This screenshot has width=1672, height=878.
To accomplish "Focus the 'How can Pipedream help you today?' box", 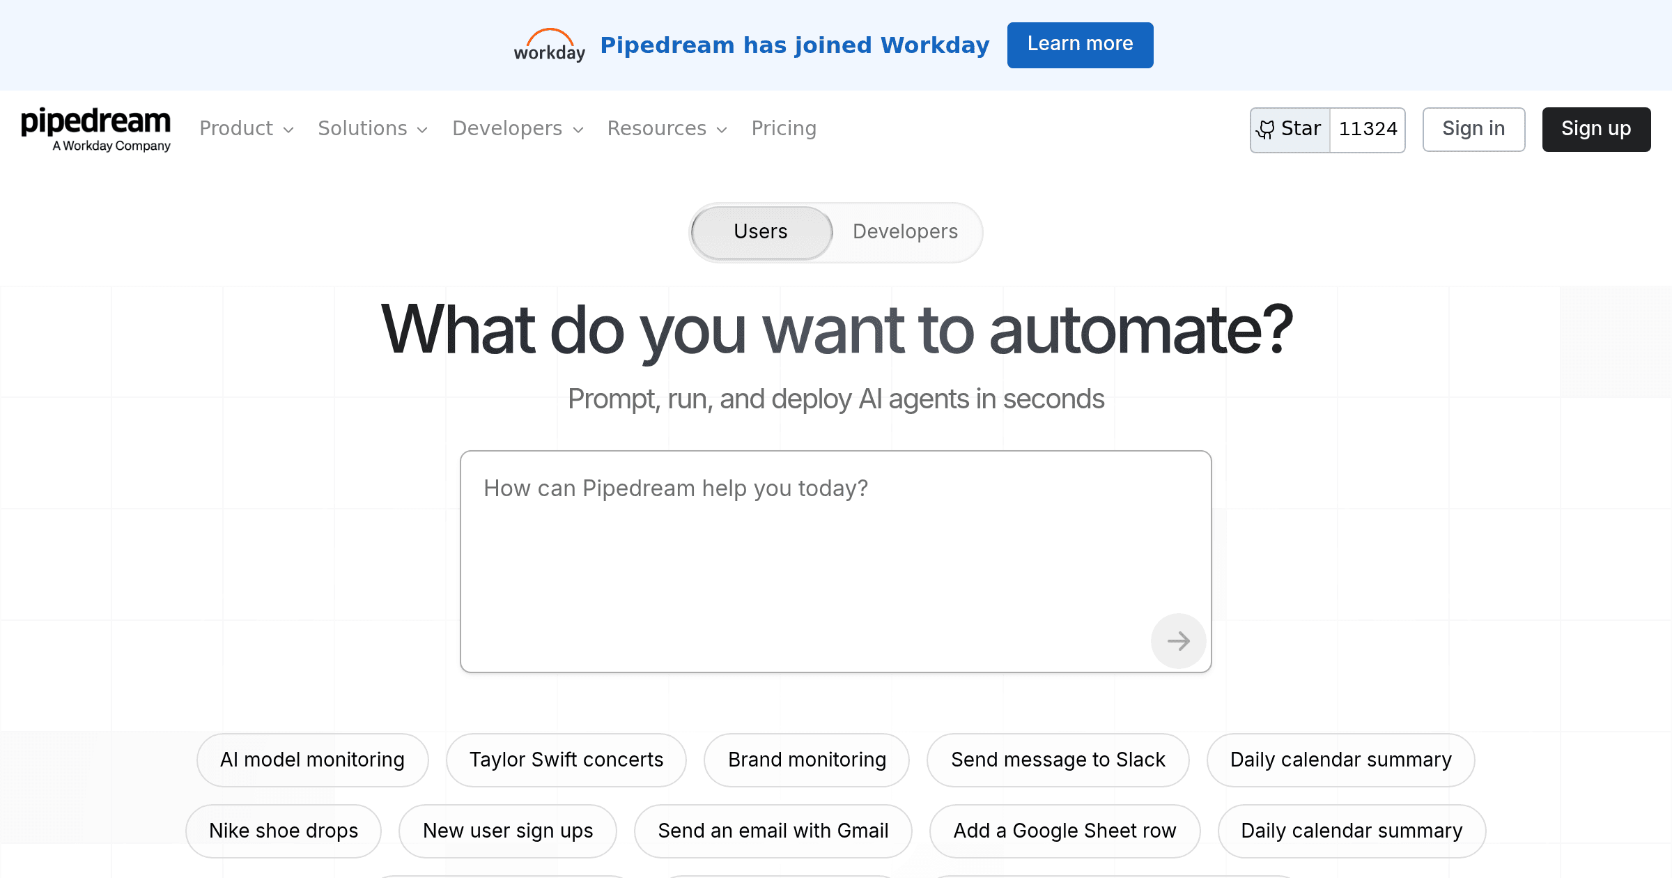I will coord(836,562).
